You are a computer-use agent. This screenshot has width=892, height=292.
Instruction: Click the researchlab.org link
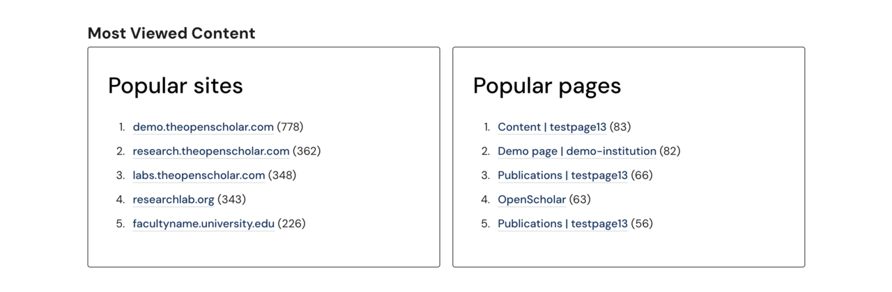point(174,200)
